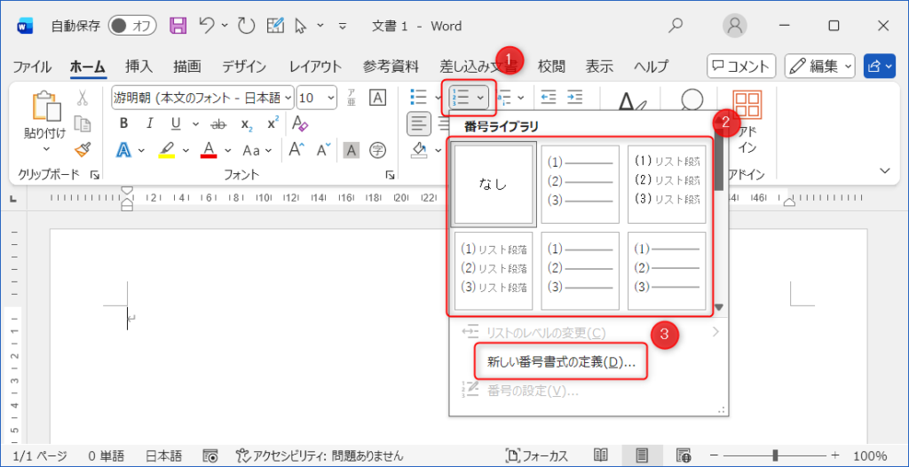Click the コメント button
Viewport: 909px width, 467px height.
pyautogui.click(x=740, y=67)
